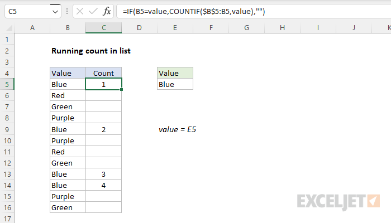The image size is (391, 223).
Task: Select column J header
Action: click(x=354, y=28)
